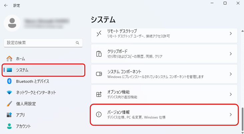The image size is (244, 134).
Task: Click the back arrow icon
Action: click(x=6, y=5)
